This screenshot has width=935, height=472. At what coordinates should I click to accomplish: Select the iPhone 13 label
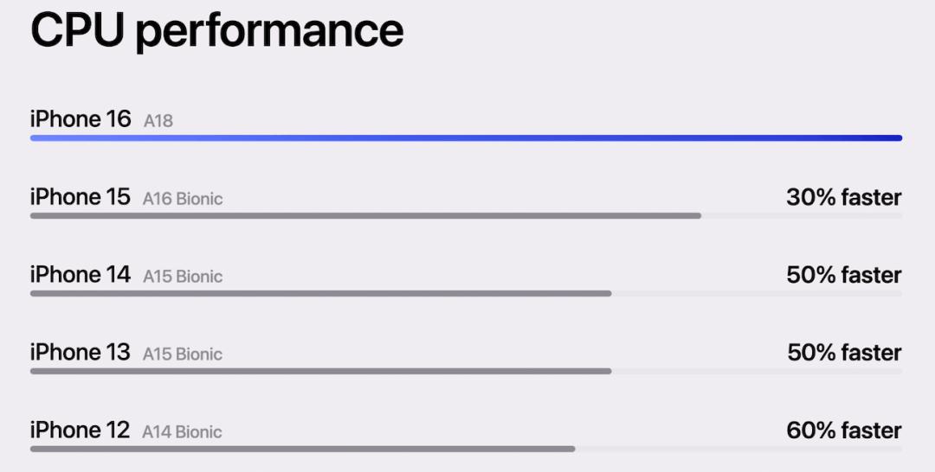click(x=81, y=353)
